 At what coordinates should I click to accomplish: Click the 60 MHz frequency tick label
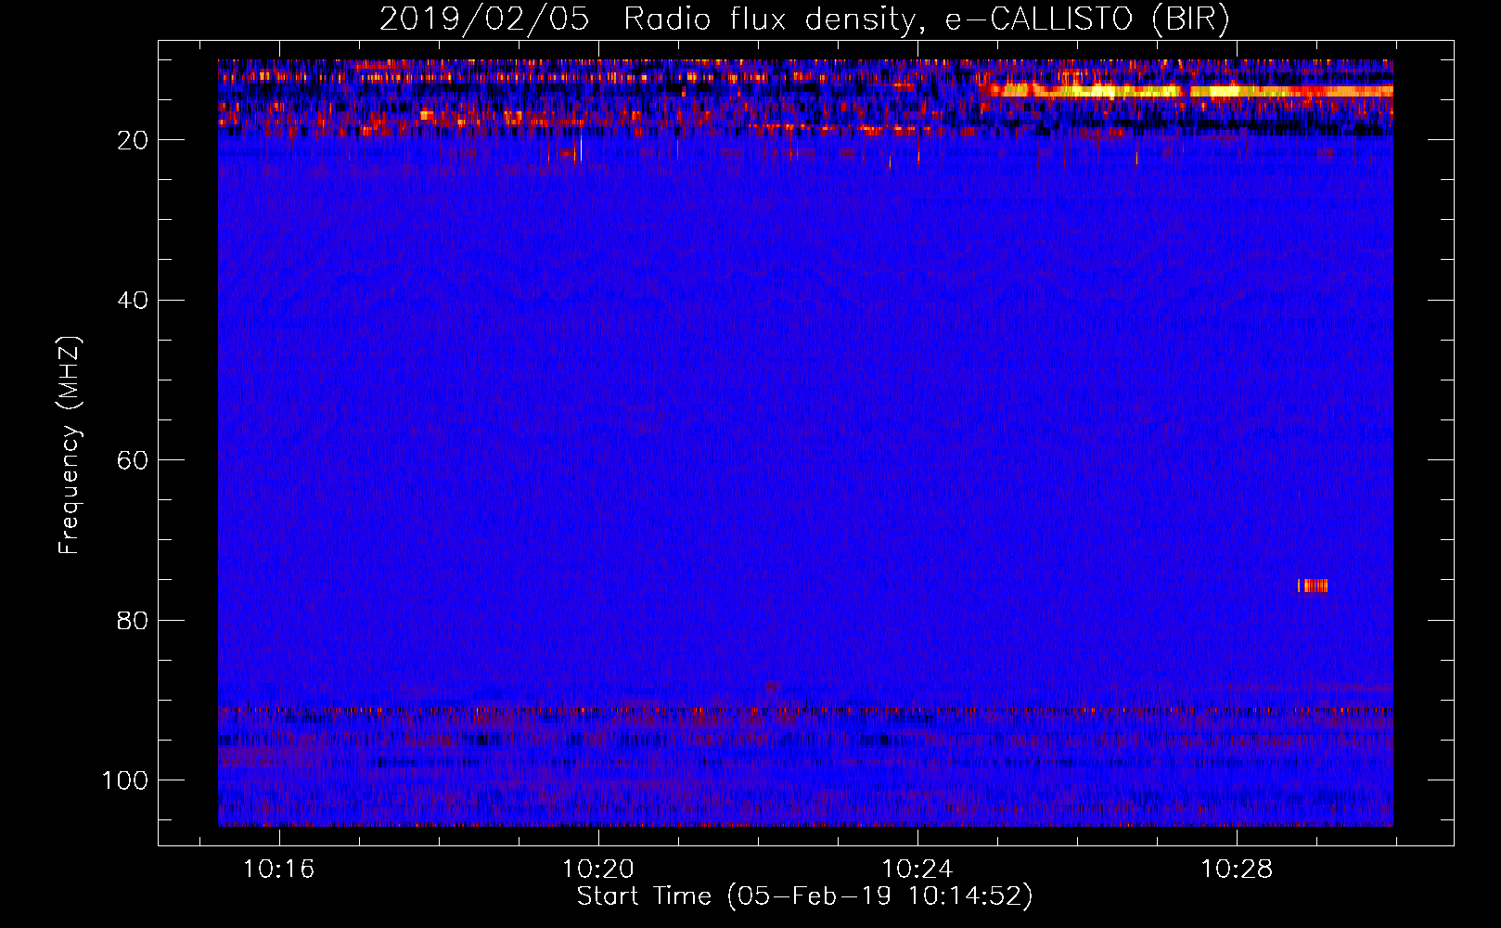click(134, 460)
